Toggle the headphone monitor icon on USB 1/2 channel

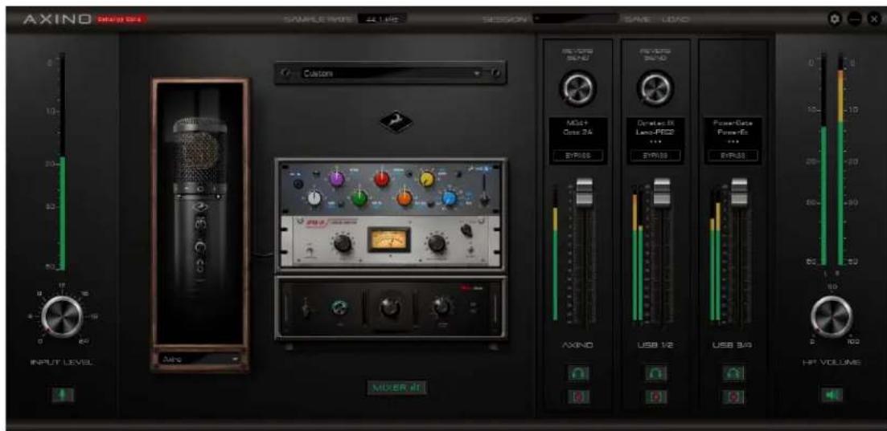coord(655,373)
